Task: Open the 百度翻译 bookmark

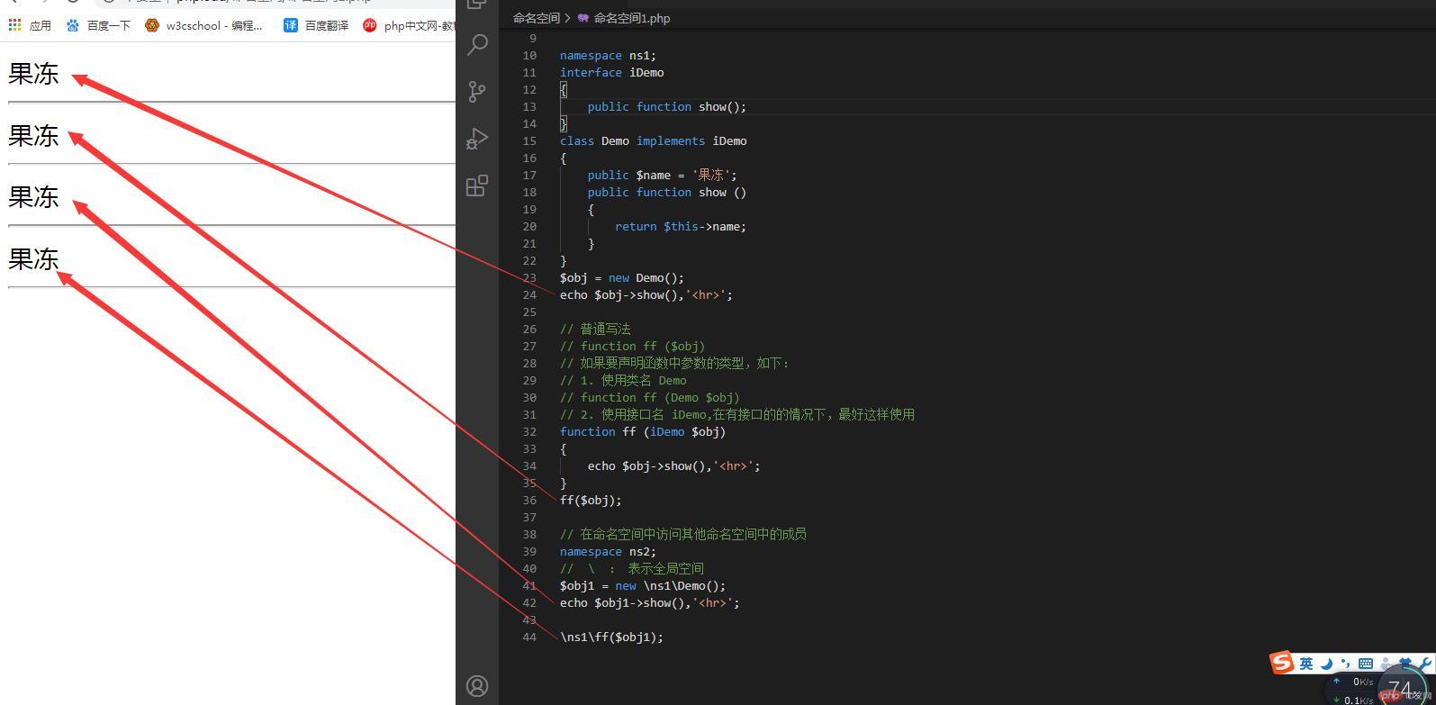Action: [x=316, y=25]
